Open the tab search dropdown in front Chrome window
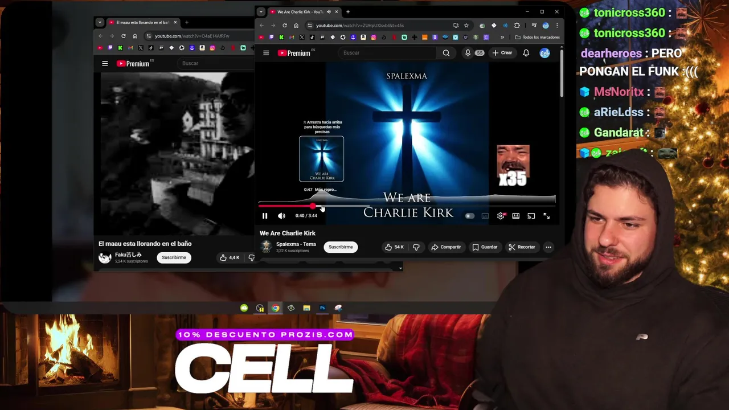Image resolution: width=729 pixels, height=410 pixels. 261,11
